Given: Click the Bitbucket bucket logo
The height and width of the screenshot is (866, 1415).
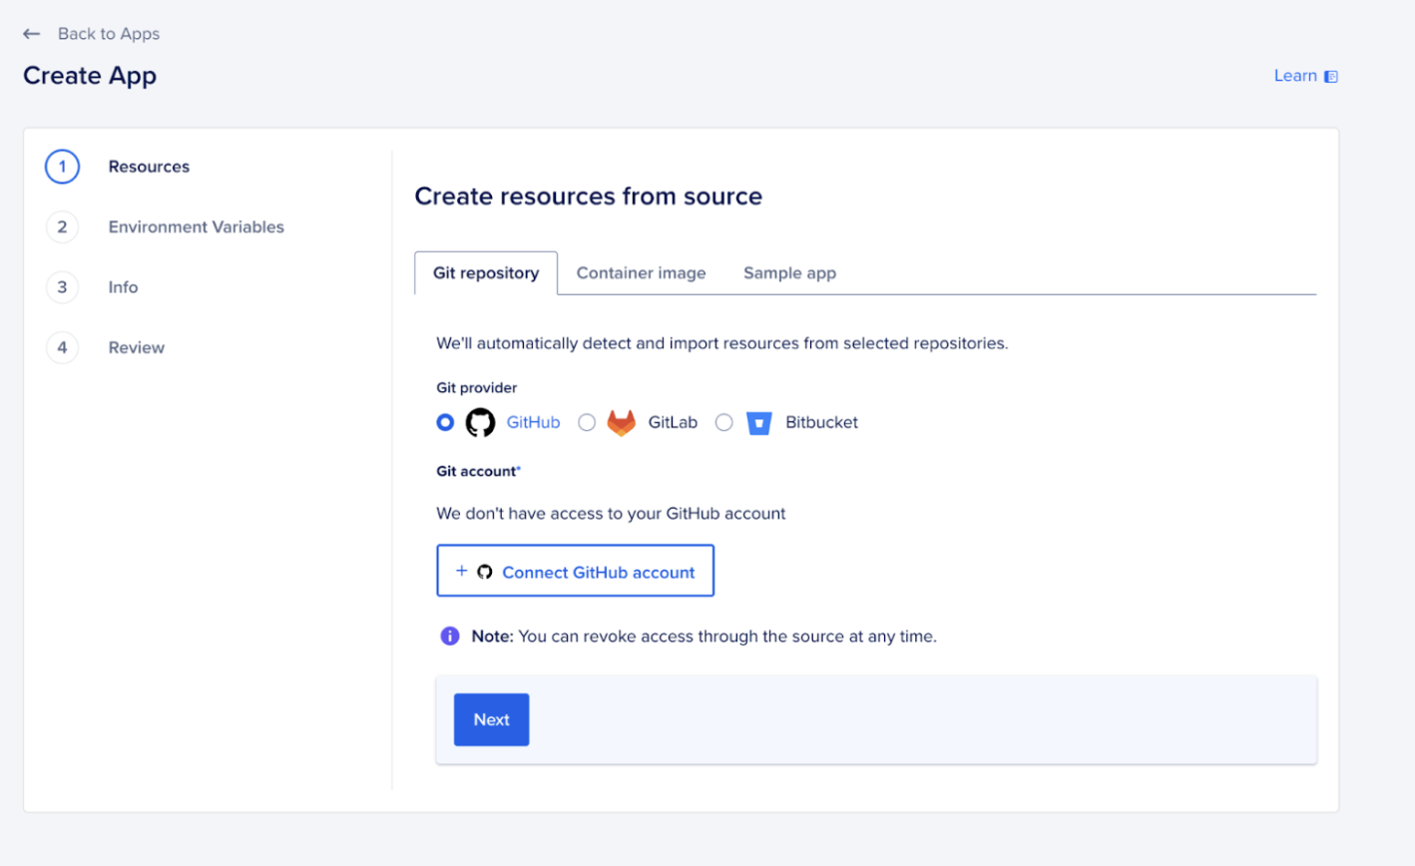Looking at the screenshot, I should pyautogui.click(x=759, y=423).
